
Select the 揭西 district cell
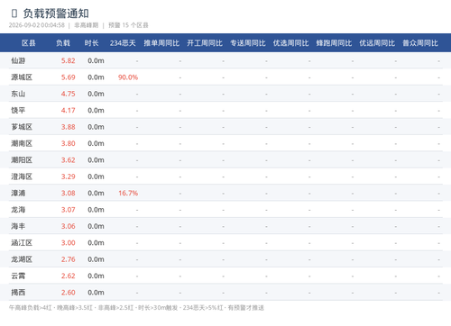[x=18, y=293]
